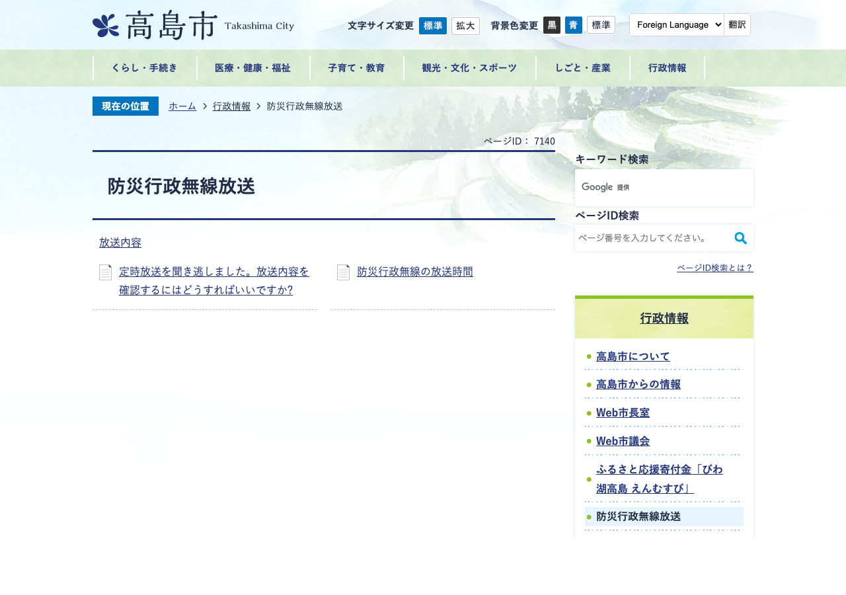Viewport: 846px width, 595px height.
Task: Open くらし・手続き menu item
Action: click(x=145, y=68)
